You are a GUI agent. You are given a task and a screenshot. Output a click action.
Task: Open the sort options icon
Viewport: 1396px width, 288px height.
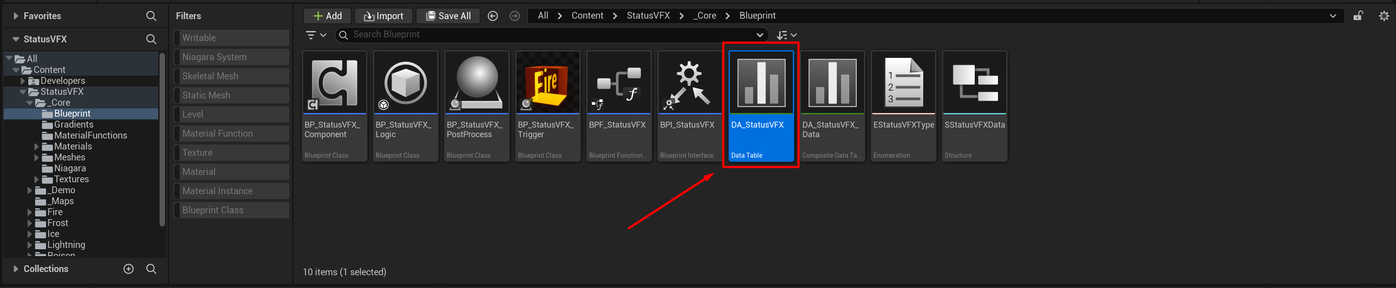click(786, 35)
